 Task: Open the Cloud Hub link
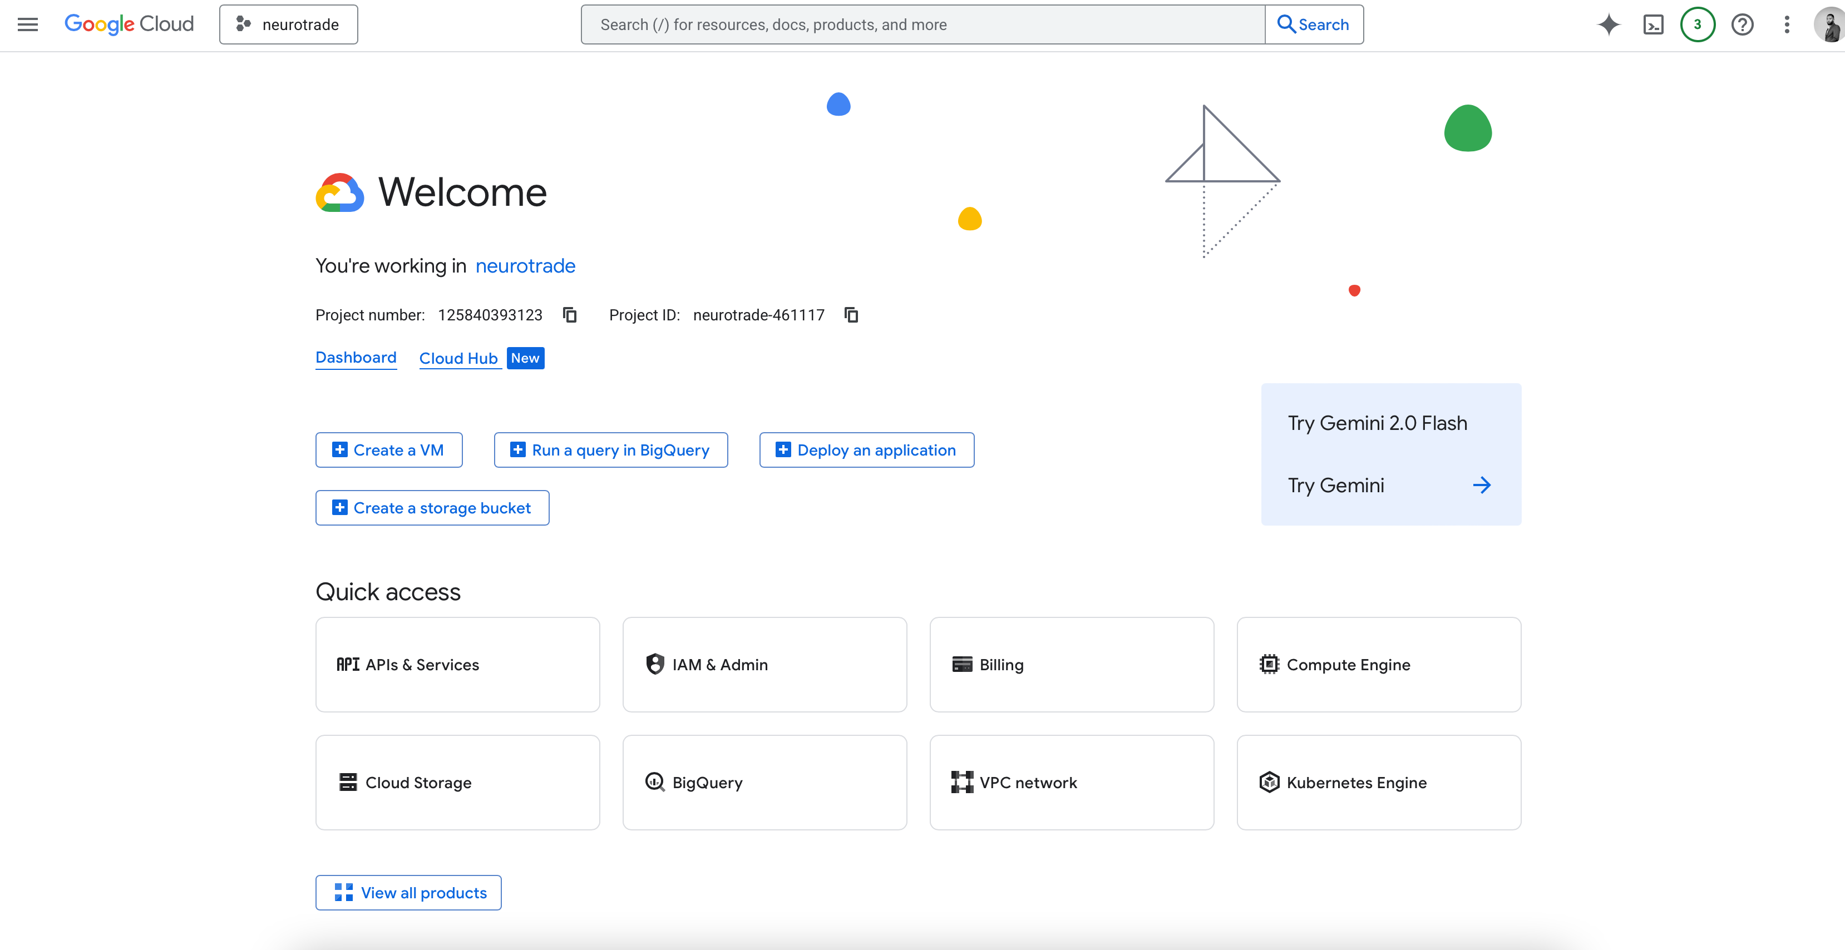[458, 358]
